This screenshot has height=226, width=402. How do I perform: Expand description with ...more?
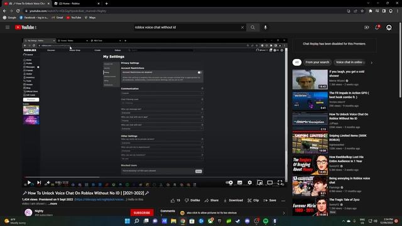coord(53,203)
